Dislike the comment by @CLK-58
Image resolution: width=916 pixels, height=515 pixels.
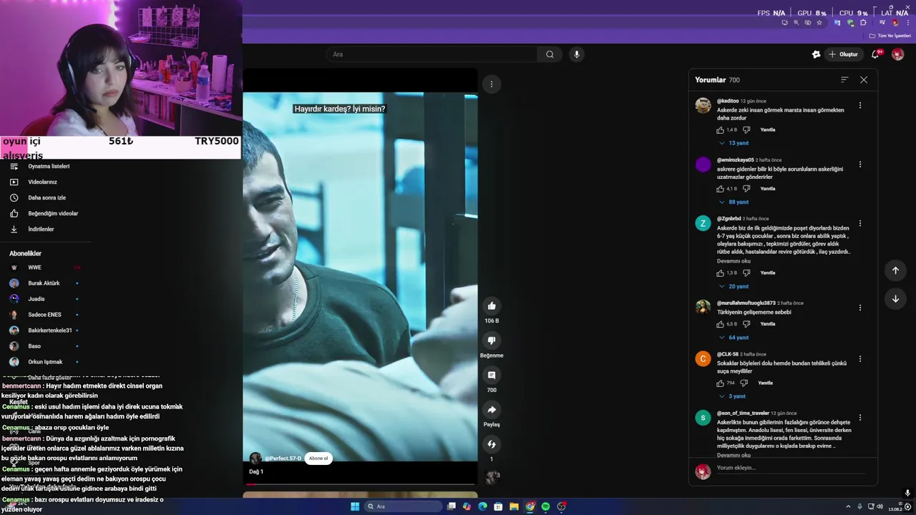[x=744, y=383]
